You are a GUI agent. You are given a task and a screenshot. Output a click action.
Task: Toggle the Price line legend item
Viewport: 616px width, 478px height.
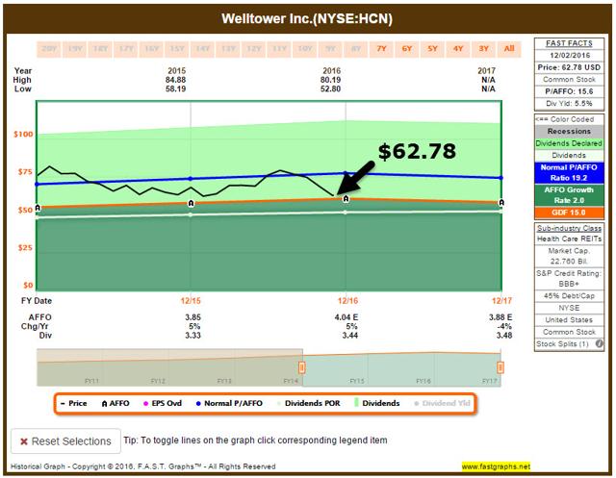(74, 403)
